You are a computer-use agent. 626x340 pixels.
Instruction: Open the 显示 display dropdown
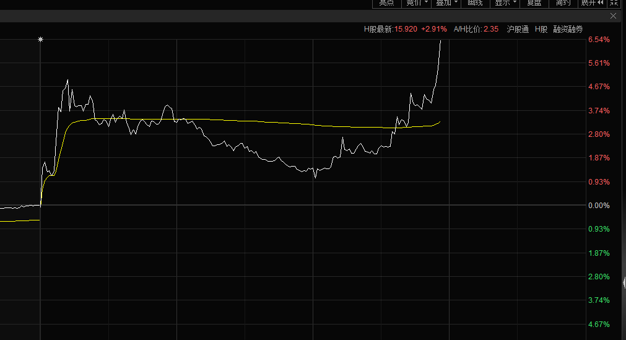[x=505, y=3]
